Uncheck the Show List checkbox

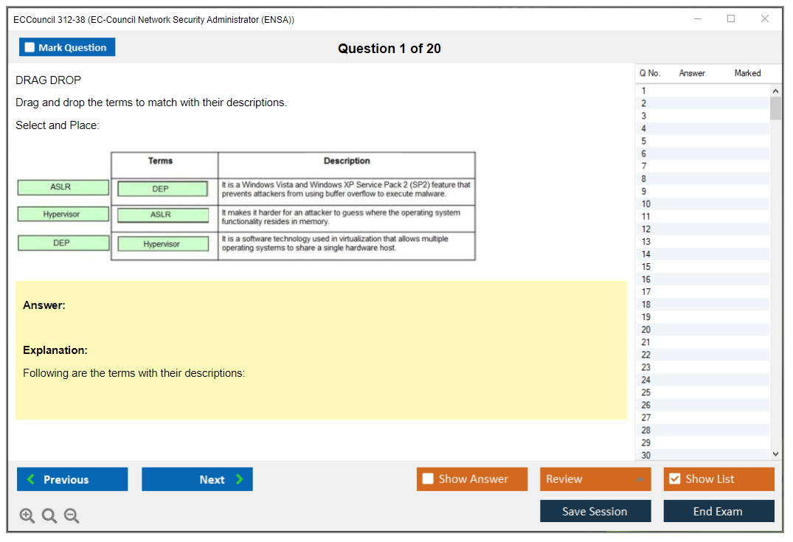[x=674, y=479]
